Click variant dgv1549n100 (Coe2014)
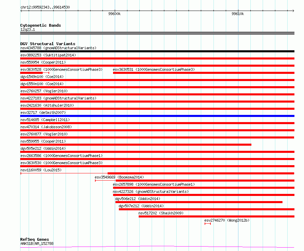304x251 pixels. pyautogui.click(x=42, y=77)
